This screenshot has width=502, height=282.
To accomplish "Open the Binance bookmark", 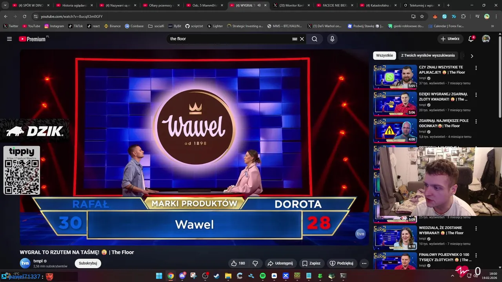I will coord(112,26).
